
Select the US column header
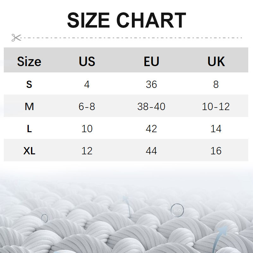click(87, 61)
